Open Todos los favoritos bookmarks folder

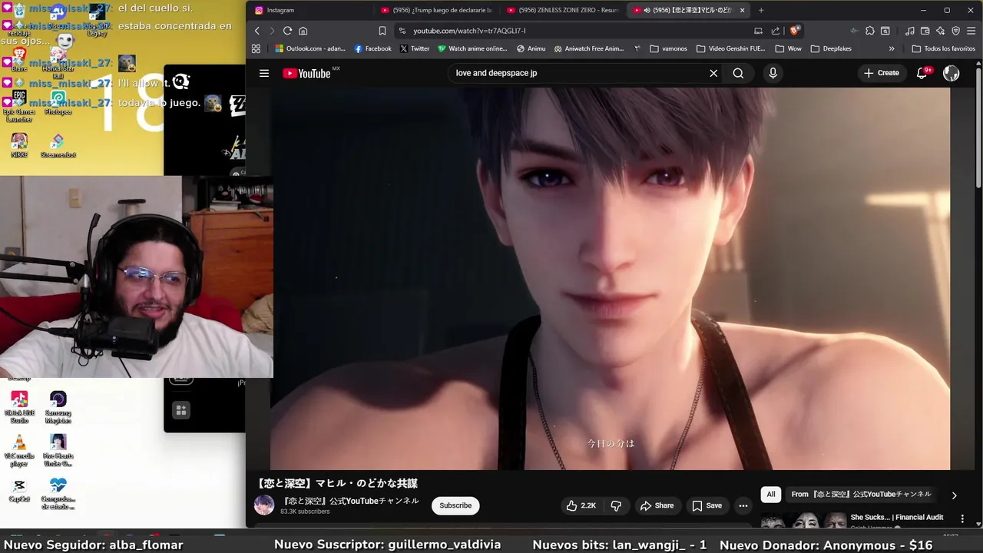tap(943, 48)
